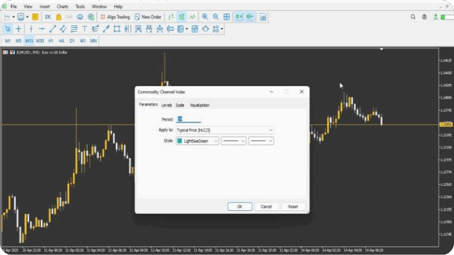Select the vertical line drawing tool

(31, 28)
